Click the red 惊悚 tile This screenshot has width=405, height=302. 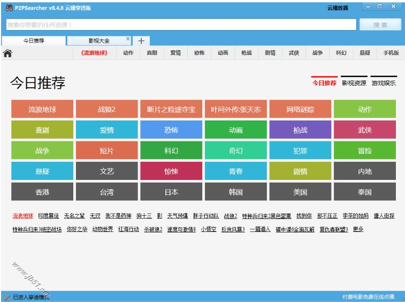tap(171, 171)
